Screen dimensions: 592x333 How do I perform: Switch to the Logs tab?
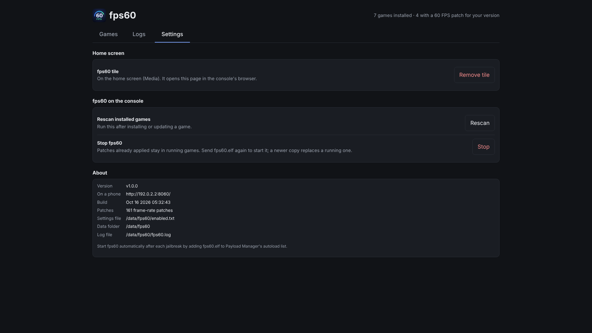pos(139,34)
